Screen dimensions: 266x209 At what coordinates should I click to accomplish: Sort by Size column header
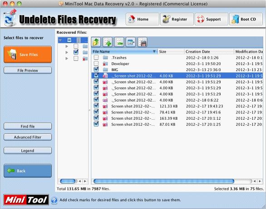[171, 51]
